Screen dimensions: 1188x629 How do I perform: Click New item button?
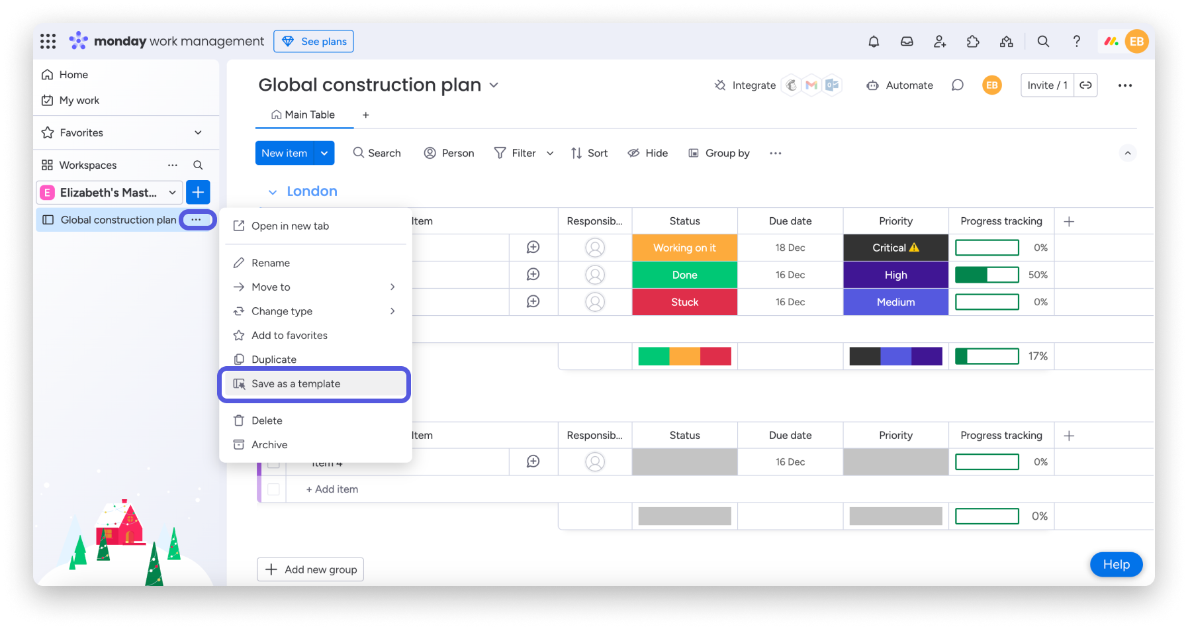click(x=285, y=153)
